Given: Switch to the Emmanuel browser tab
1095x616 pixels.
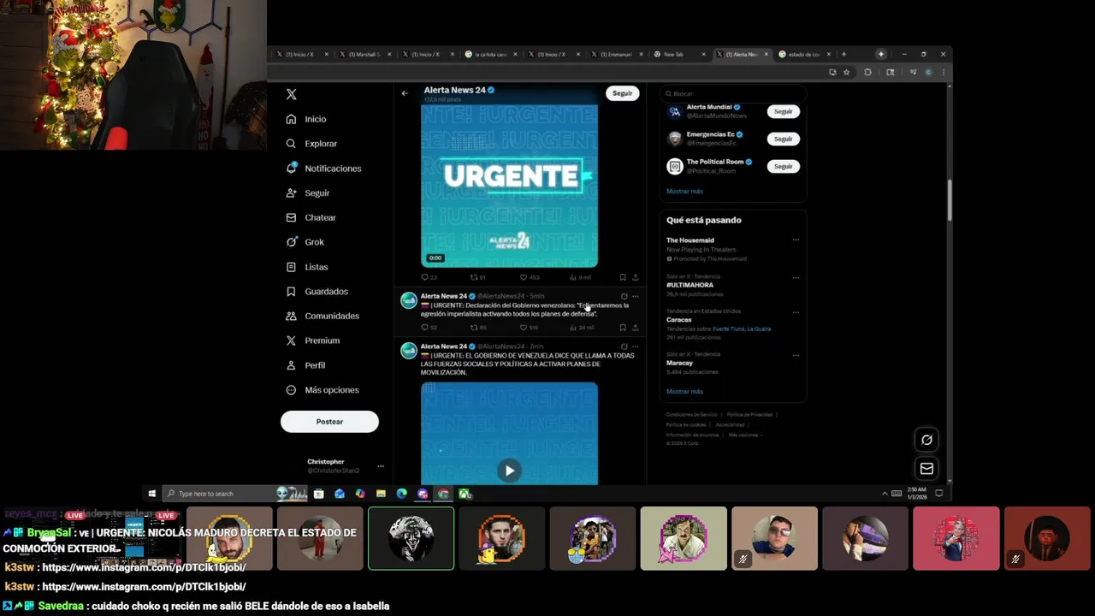Looking at the screenshot, I should click(x=615, y=54).
